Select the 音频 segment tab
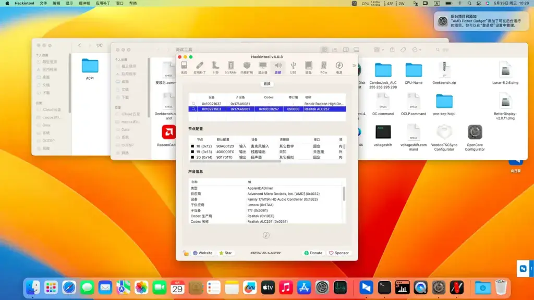The image size is (534, 300). point(267,84)
